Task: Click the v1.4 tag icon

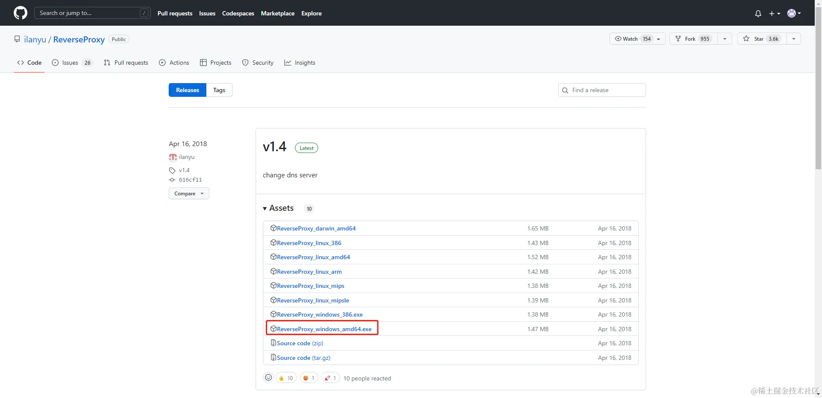Action: pyautogui.click(x=172, y=171)
